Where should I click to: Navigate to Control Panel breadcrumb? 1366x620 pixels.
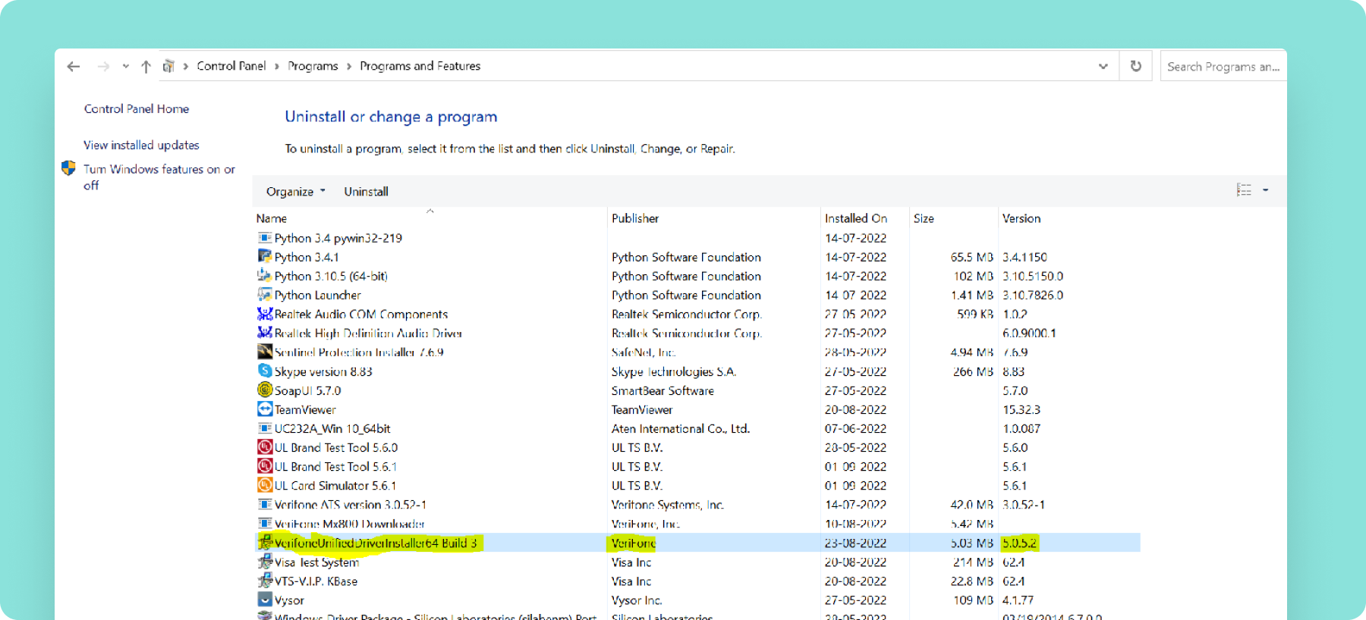231,66
